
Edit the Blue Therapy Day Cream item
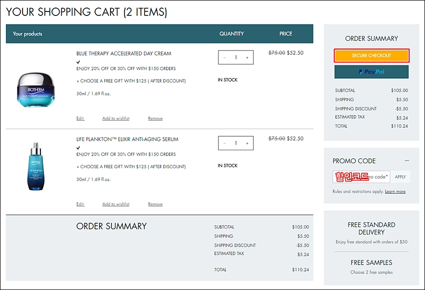click(x=80, y=118)
